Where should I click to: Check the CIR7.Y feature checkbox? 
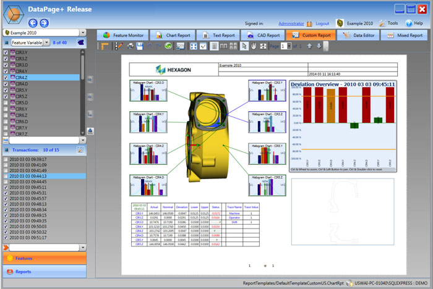pyautogui.click(x=5, y=128)
